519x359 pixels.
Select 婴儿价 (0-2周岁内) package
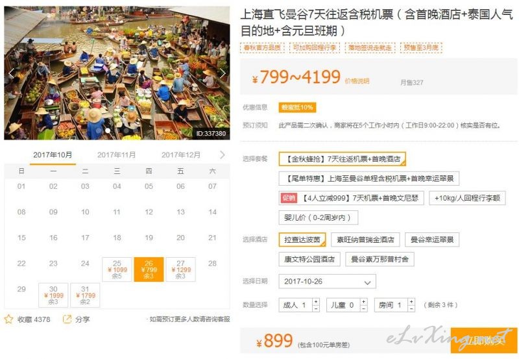[x=318, y=218]
